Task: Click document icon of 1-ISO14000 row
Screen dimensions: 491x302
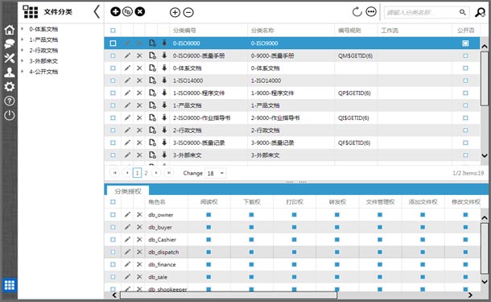Action: (x=152, y=81)
